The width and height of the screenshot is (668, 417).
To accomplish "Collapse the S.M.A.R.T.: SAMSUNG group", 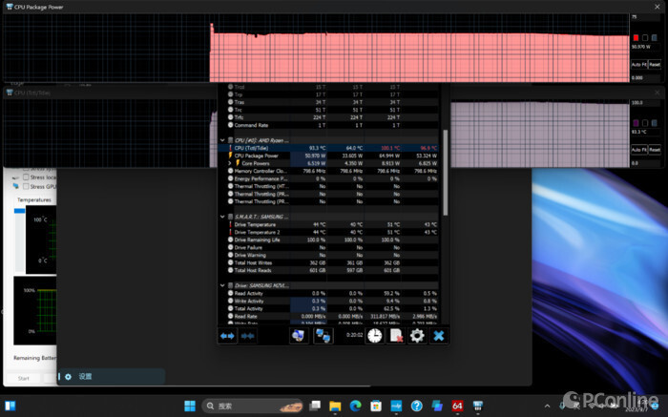I will pyautogui.click(x=222, y=217).
